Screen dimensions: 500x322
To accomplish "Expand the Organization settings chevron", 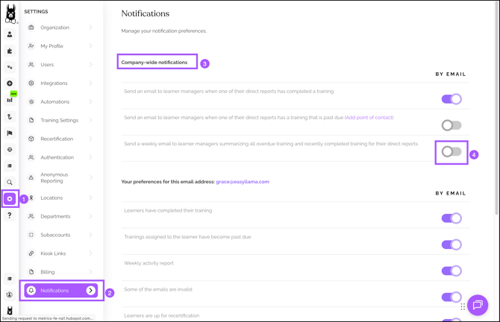I will [91, 28].
